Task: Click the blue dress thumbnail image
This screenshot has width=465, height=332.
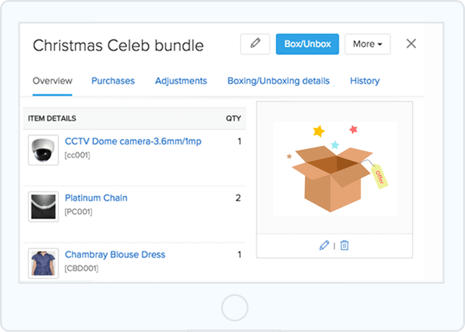Action: pyautogui.click(x=43, y=263)
